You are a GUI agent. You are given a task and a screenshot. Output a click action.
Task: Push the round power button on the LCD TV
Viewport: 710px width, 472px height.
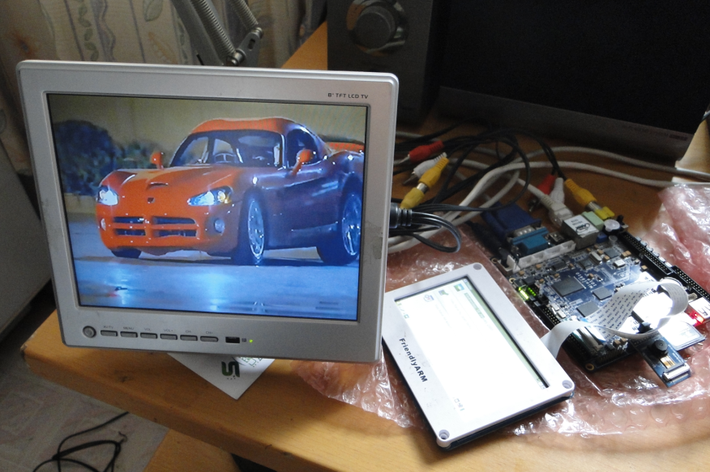tap(89, 332)
